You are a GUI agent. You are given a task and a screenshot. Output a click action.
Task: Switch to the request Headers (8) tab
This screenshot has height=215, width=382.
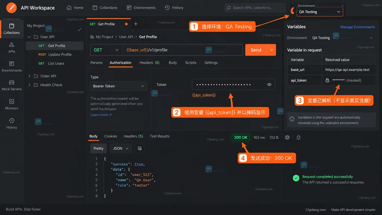click(x=149, y=63)
